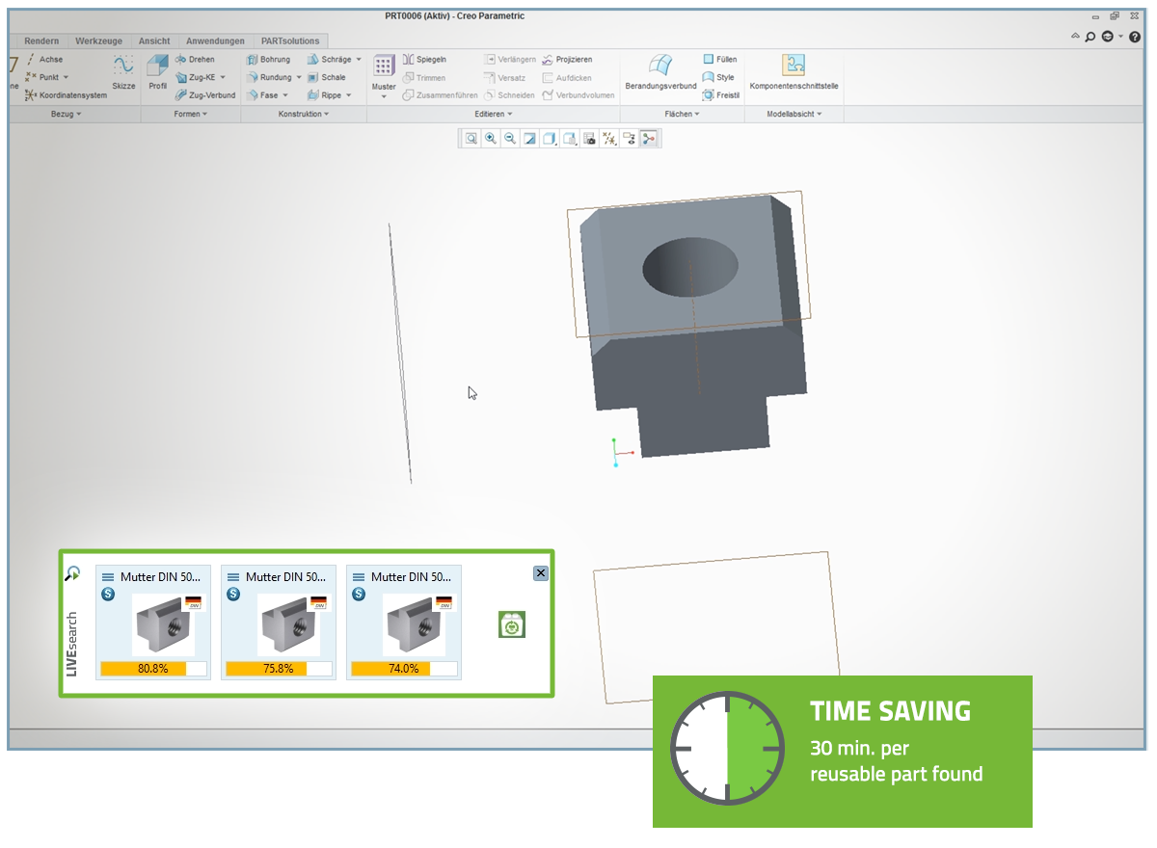Click the Spiegeln mirror tool

coord(424,60)
